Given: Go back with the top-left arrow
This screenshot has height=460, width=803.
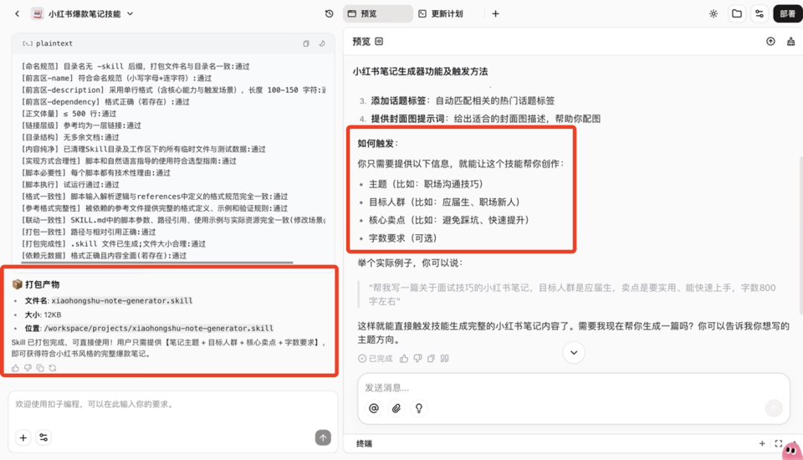Looking at the screenshot, I should [18, 14].
